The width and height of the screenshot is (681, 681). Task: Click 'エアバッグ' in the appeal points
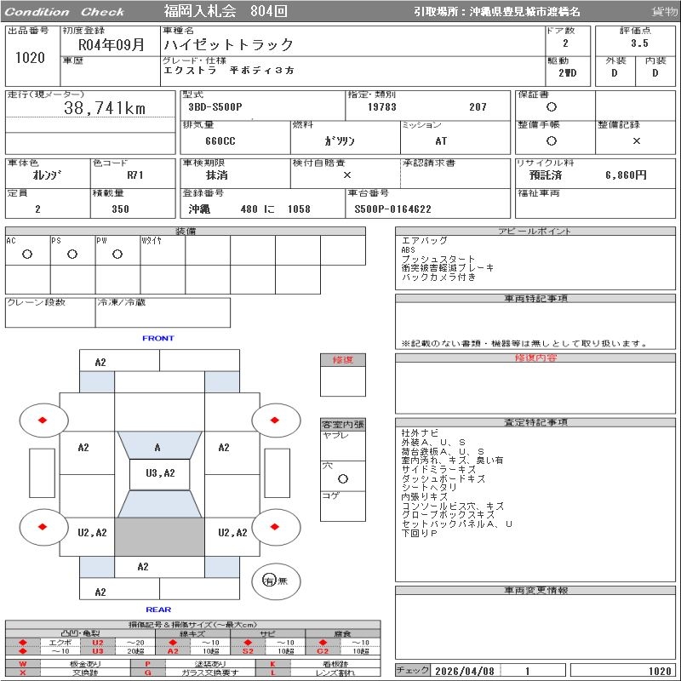424,241
